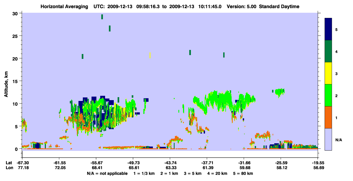Click the latitude value -49.73
Screen dimensions: 353x181
tap(133, 163)
